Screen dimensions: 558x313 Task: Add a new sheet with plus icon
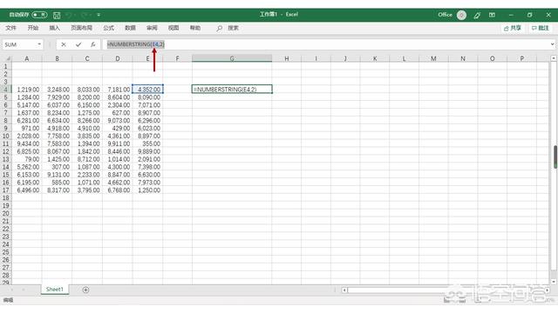point(85,290)
